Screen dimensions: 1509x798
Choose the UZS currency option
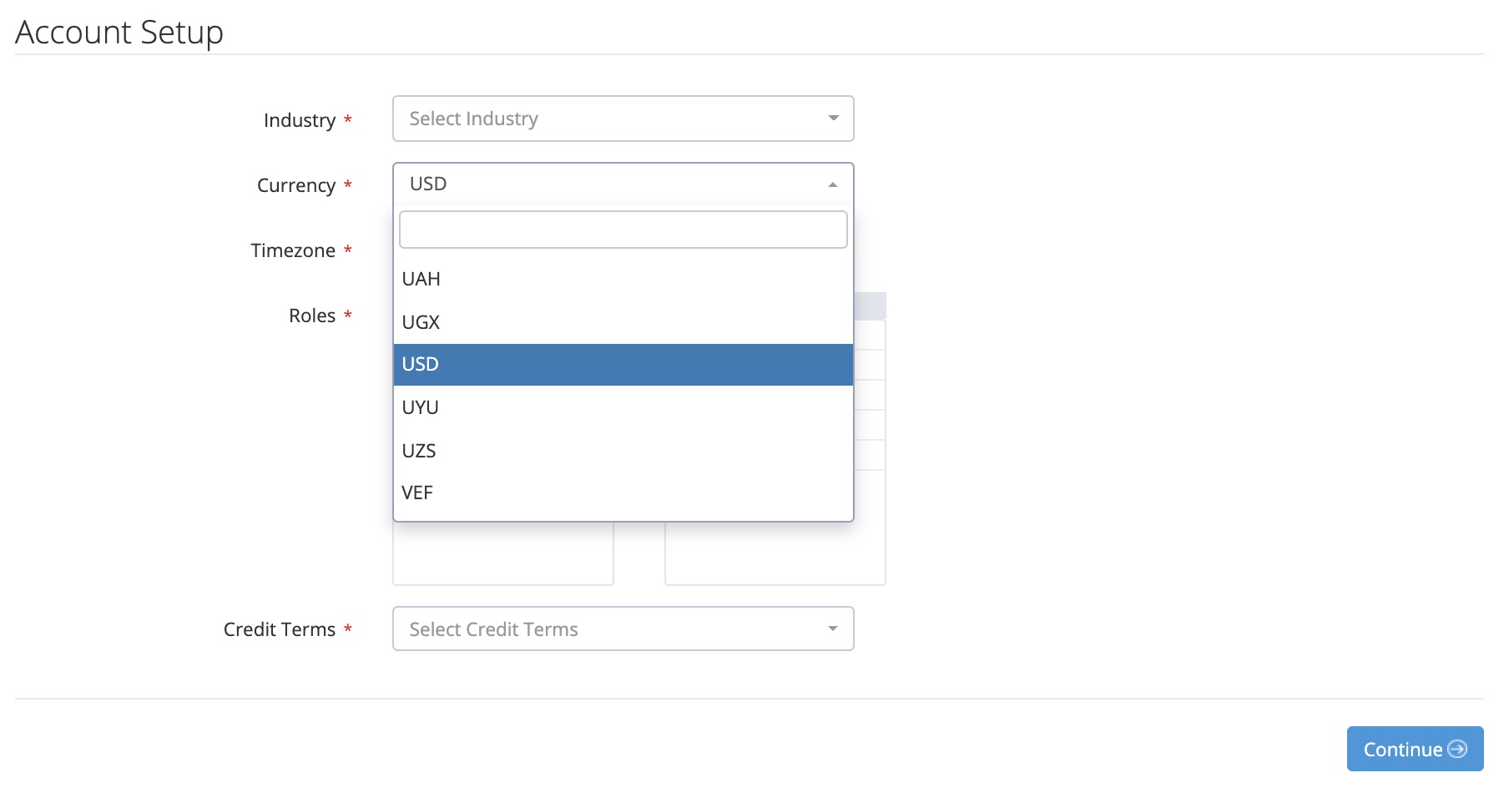coord(419,451)
